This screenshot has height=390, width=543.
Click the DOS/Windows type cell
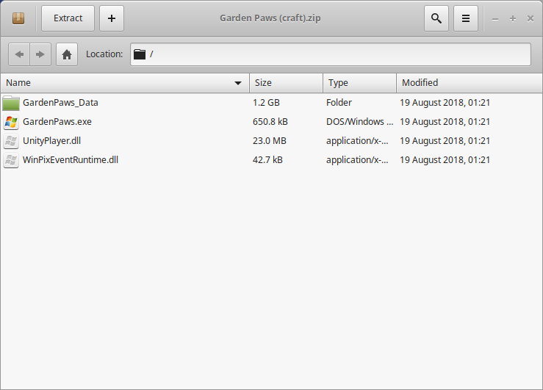point(359,122)
